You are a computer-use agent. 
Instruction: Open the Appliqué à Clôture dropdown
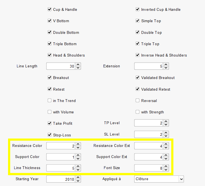pyautogui.click(x=159, y=179)
